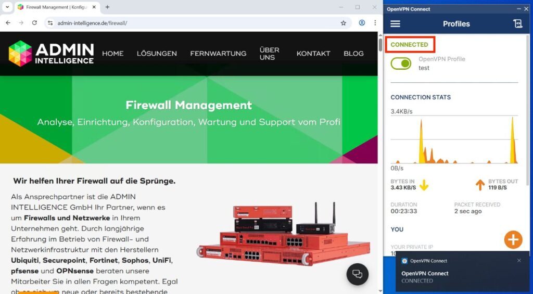Click the site information icon in address bar

50,23
